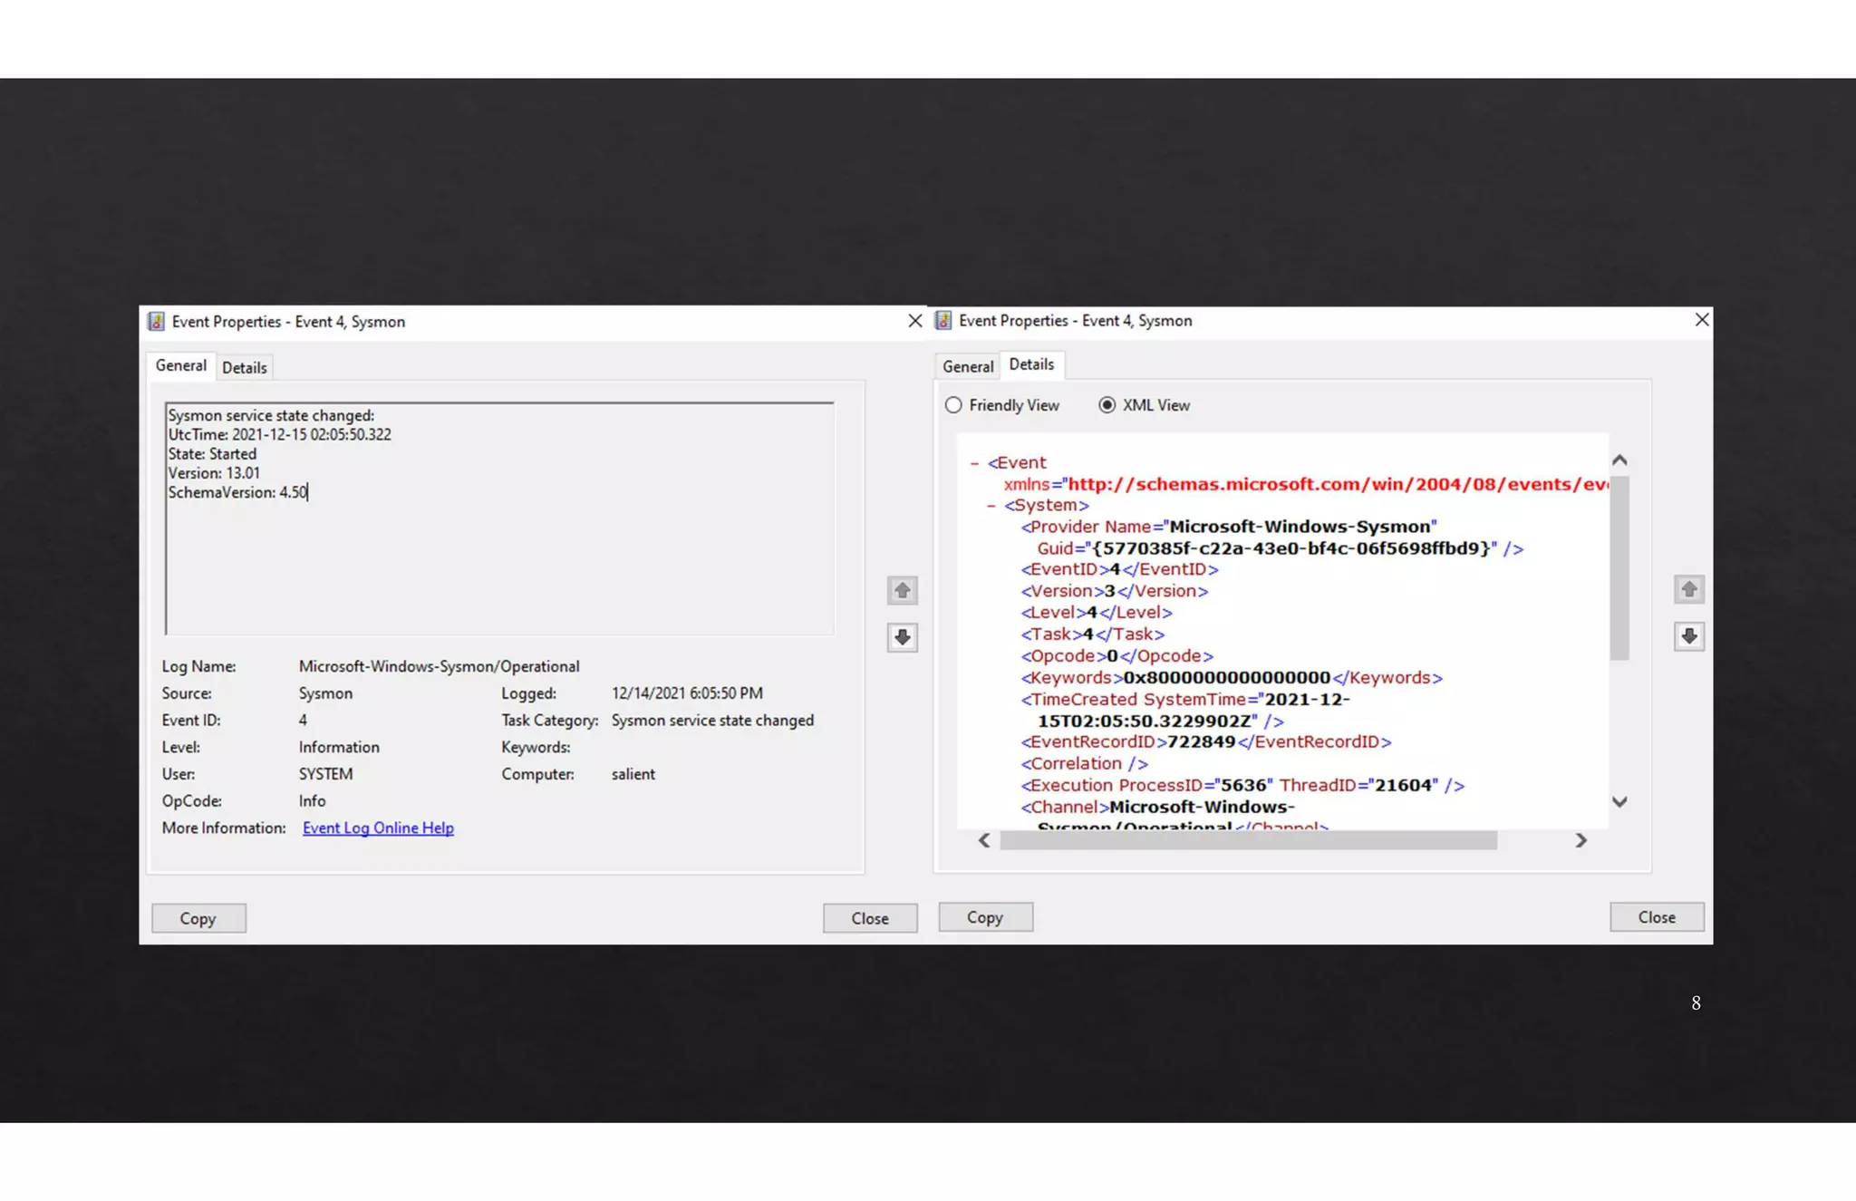This screenshot has width=1856, height=1201.
Task: Switch to General tab in right dialog
Action: tap(967, 366)
